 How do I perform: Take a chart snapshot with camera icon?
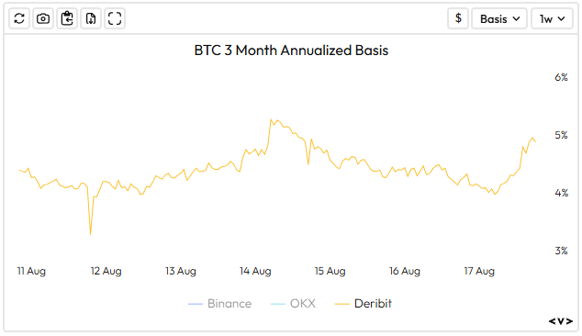(43, 18)
